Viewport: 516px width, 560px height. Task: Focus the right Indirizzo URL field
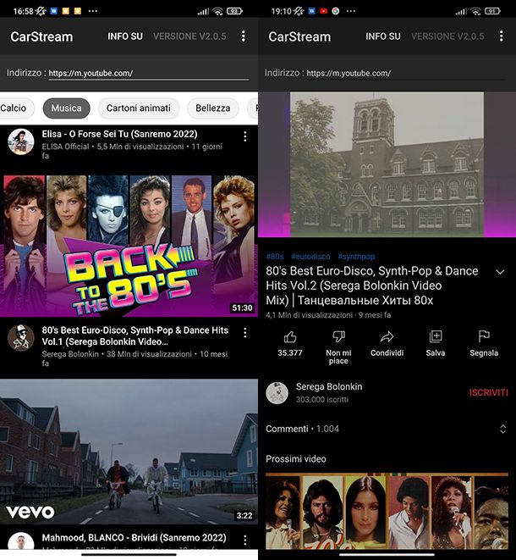tap(406, 73)
